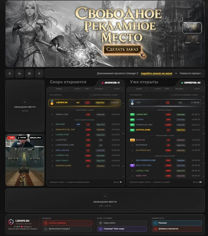Open the LU4 top-rated server row
The width and height of the screenshot is (208, 236).
tap(165, 103)
